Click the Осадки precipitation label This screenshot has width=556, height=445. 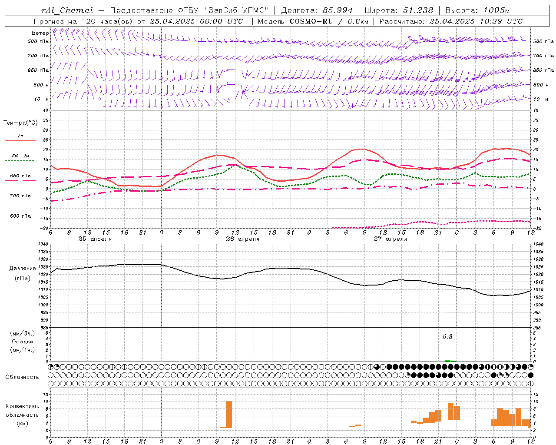[23, 342]
